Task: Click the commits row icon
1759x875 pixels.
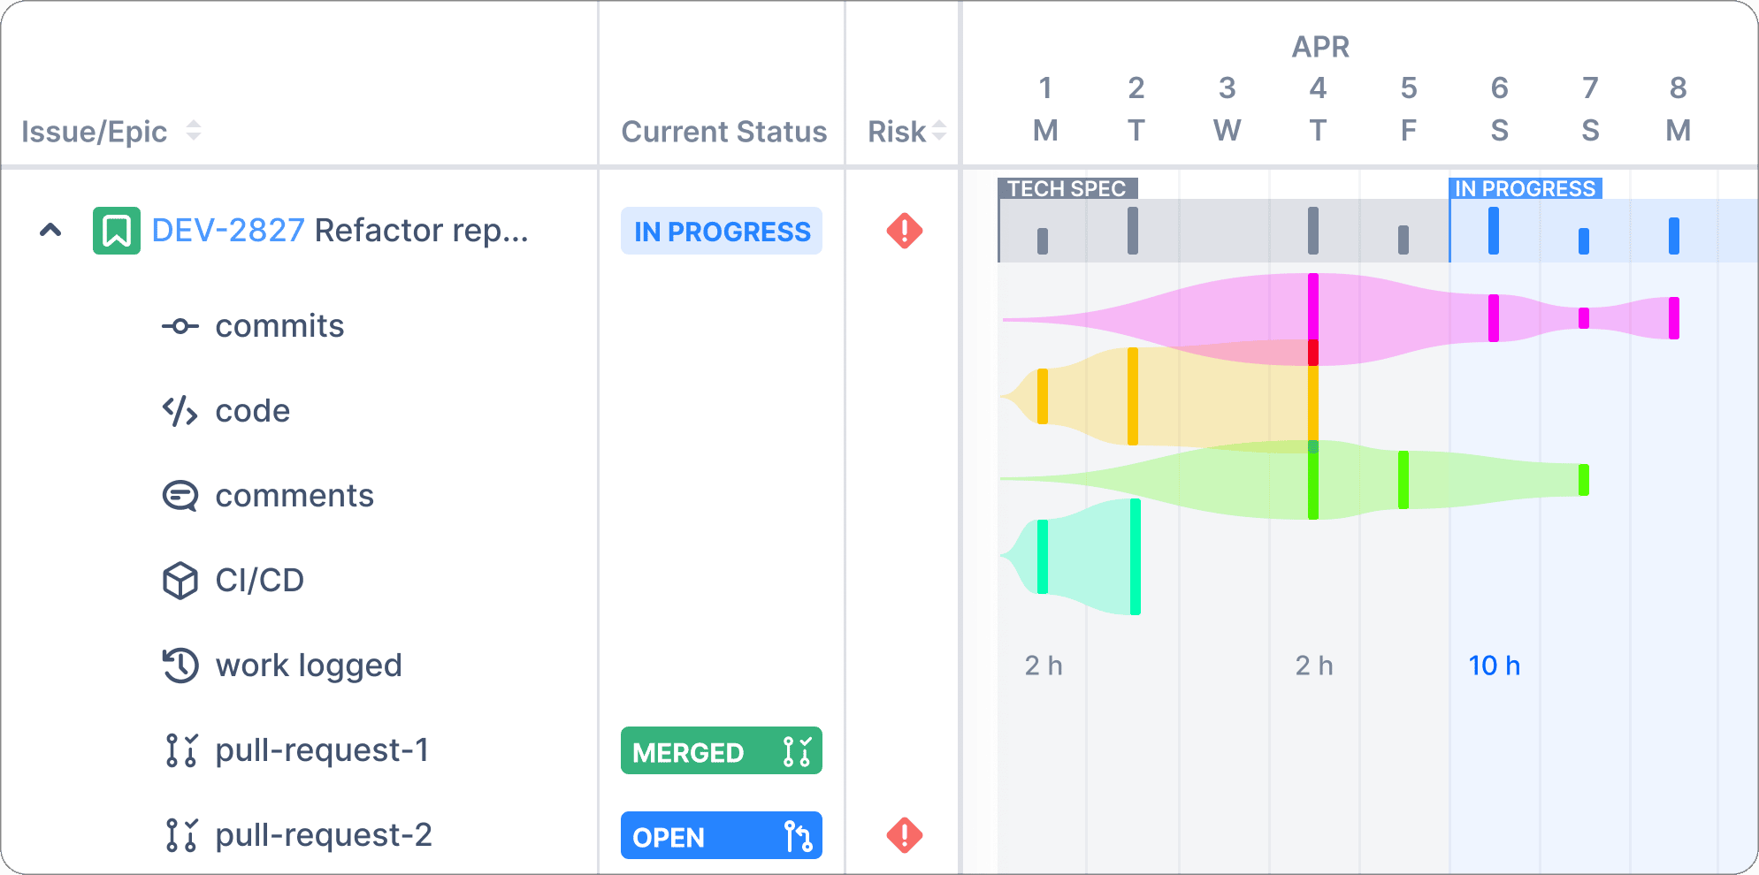Action: [180, 326]
